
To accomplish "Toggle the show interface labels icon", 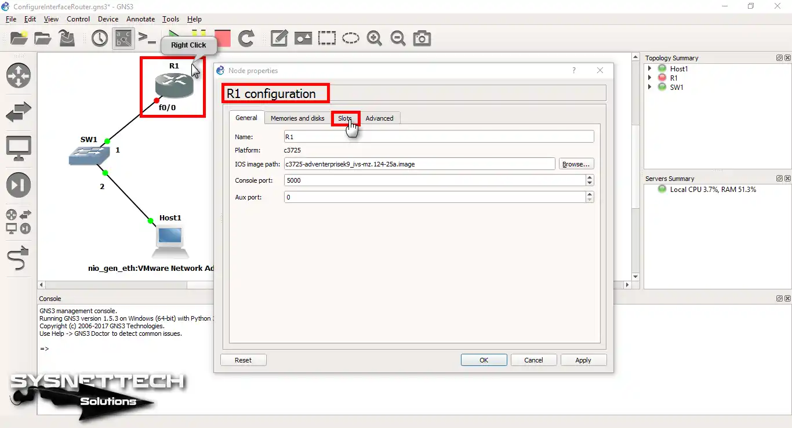I will point(123,39).
